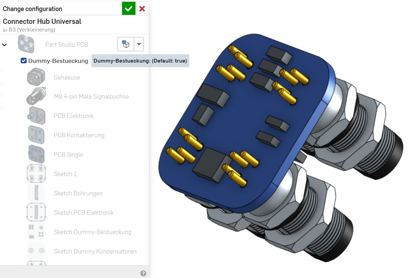Select Sketch Dummy Kondensatoren icon
The height and width of the screenshot is (278, 411).
point(36,251)
